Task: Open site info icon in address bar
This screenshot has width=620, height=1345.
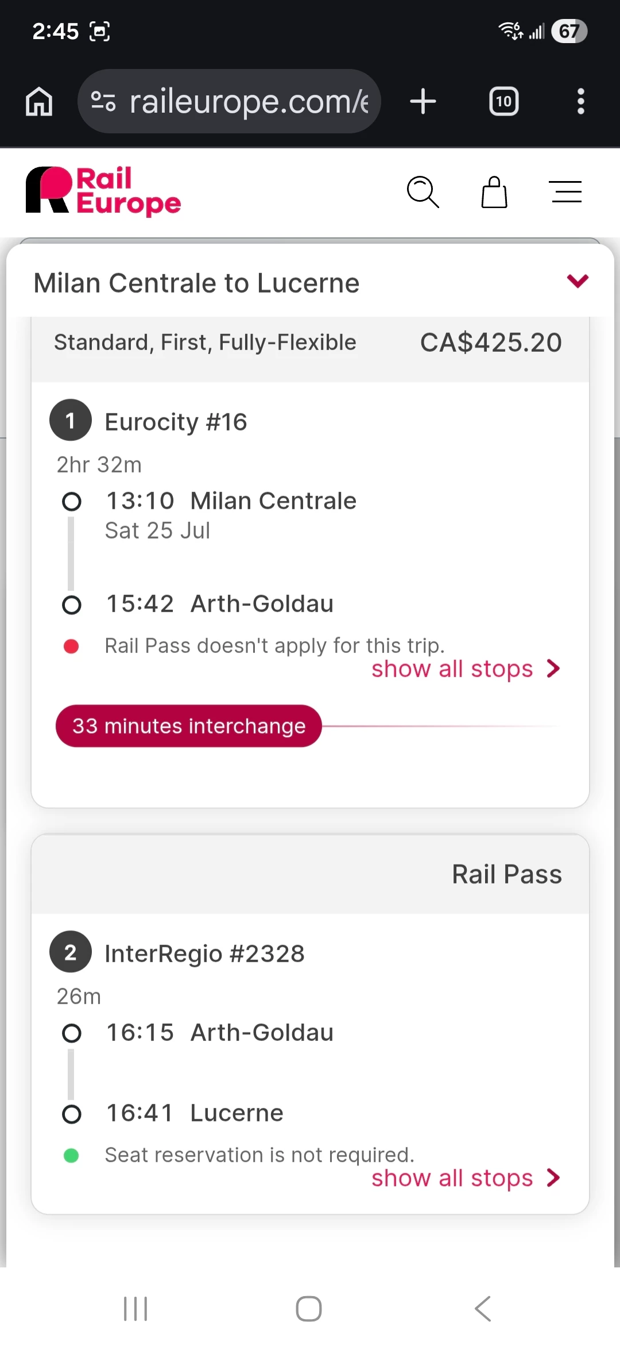Action: tap(103, 102)
